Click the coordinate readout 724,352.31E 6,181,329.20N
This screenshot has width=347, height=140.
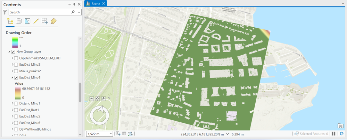pos(201,134)
